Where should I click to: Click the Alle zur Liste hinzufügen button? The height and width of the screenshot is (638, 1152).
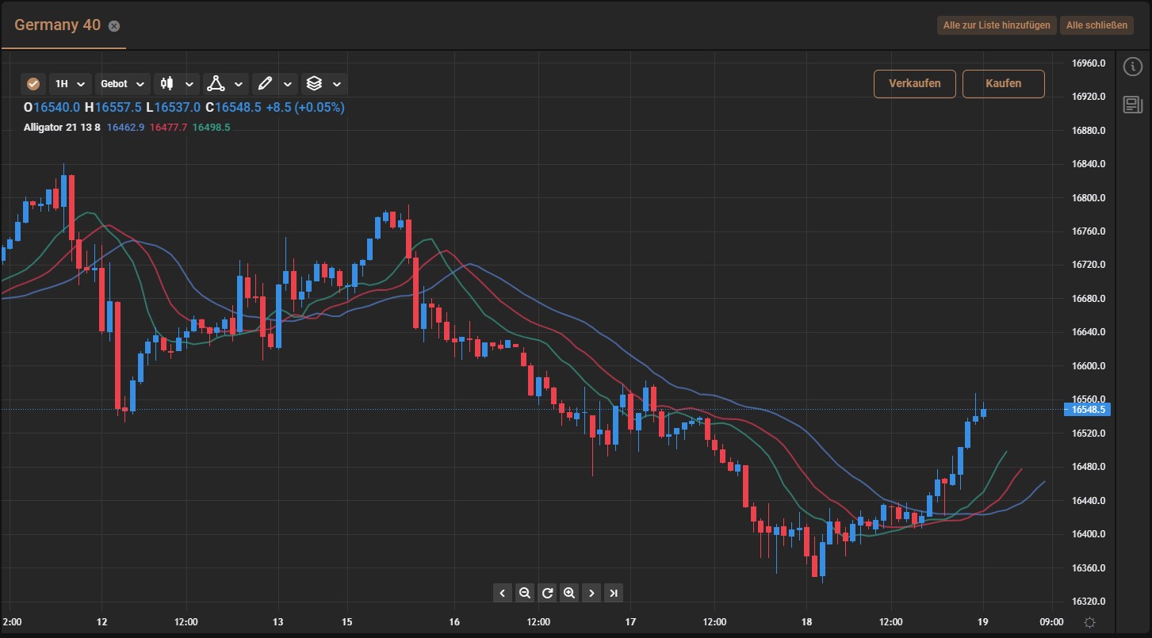997,25
